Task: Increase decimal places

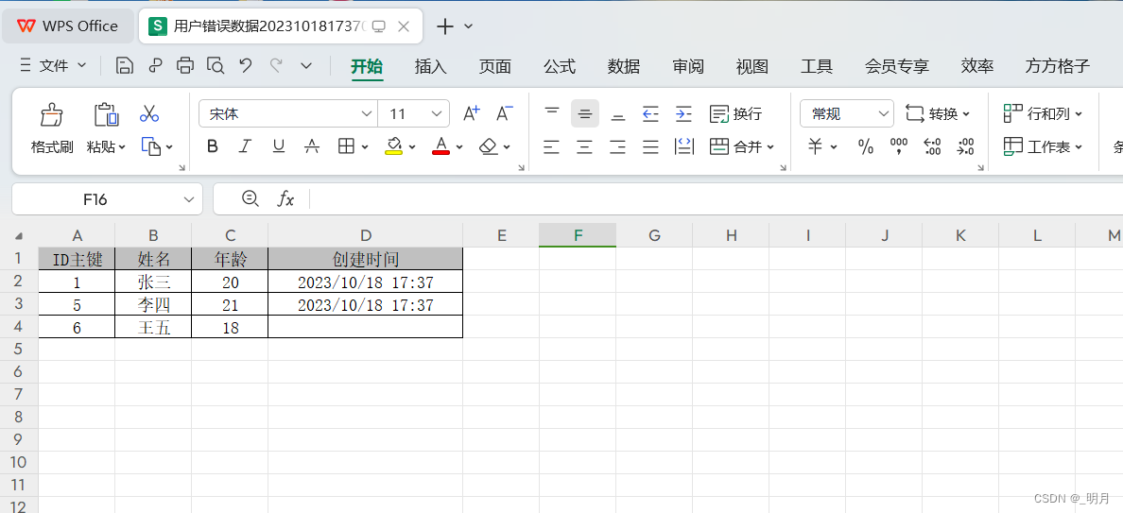Action: coord(932,146)
